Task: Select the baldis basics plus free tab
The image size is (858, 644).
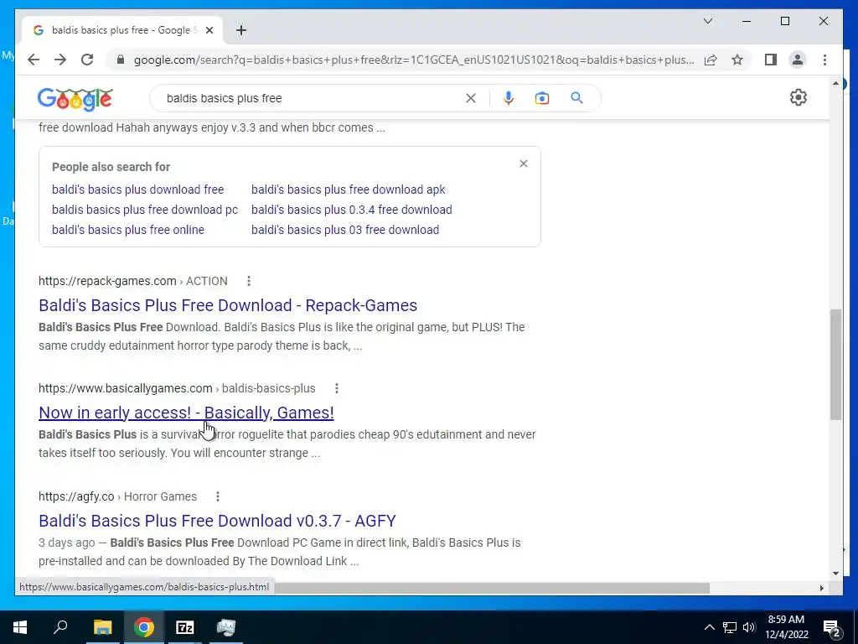Action: tap(121, 30)
